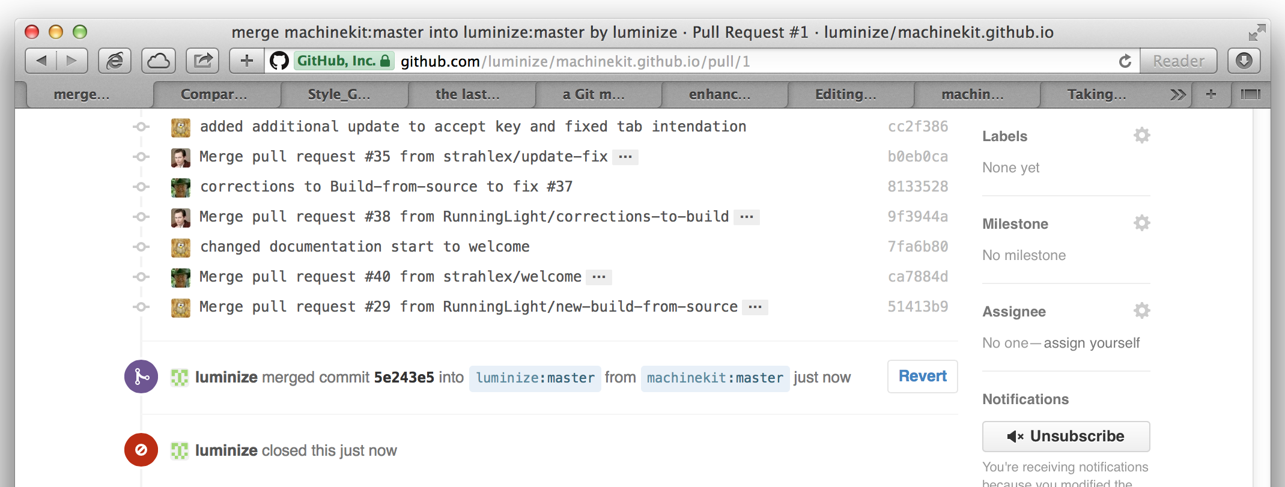
Task: Reload the page with refresh icon
Action: pyautogui.click(x=1125, y=61)
